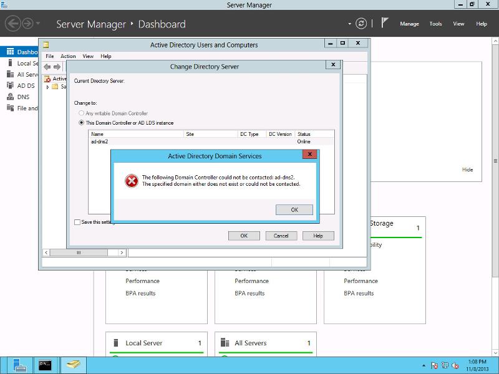Click the Forward arrow in AD Users toolbar
This screenshot has width=499, height=374.
point(57,67)
